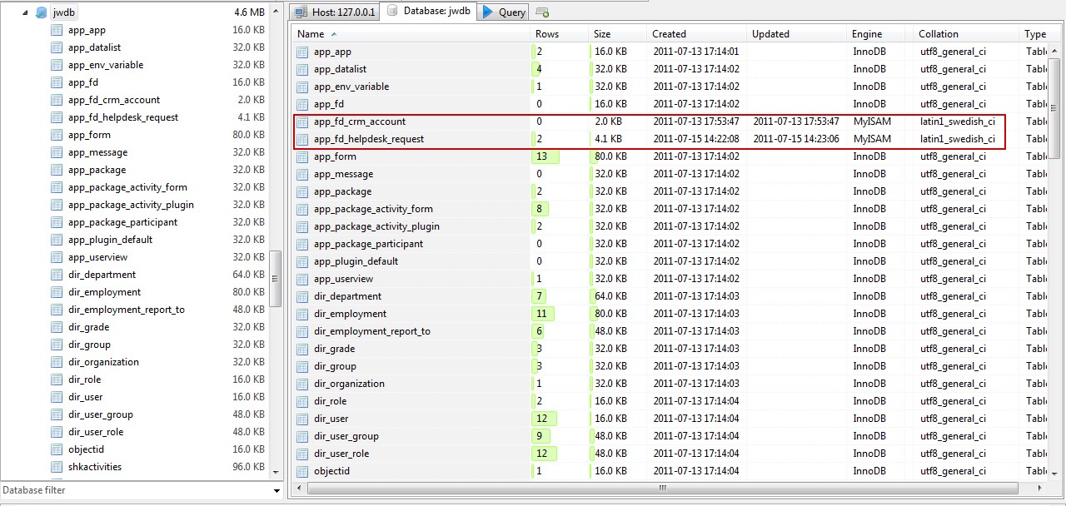Select app_message in the tree

pyautogui.click(x=98, y=152)
